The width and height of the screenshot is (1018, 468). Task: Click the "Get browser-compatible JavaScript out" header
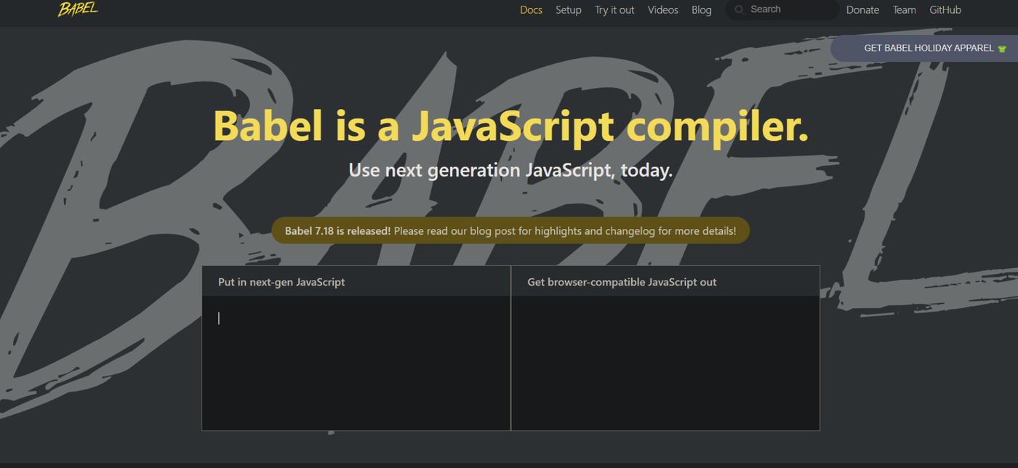[x=622, y=282]
